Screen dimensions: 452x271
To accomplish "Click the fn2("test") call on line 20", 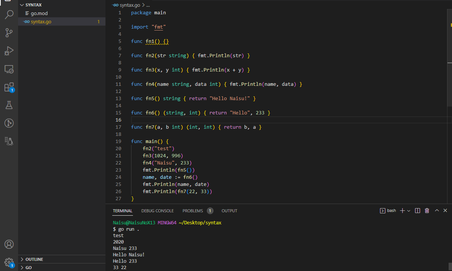I will (x=159, y=149).
